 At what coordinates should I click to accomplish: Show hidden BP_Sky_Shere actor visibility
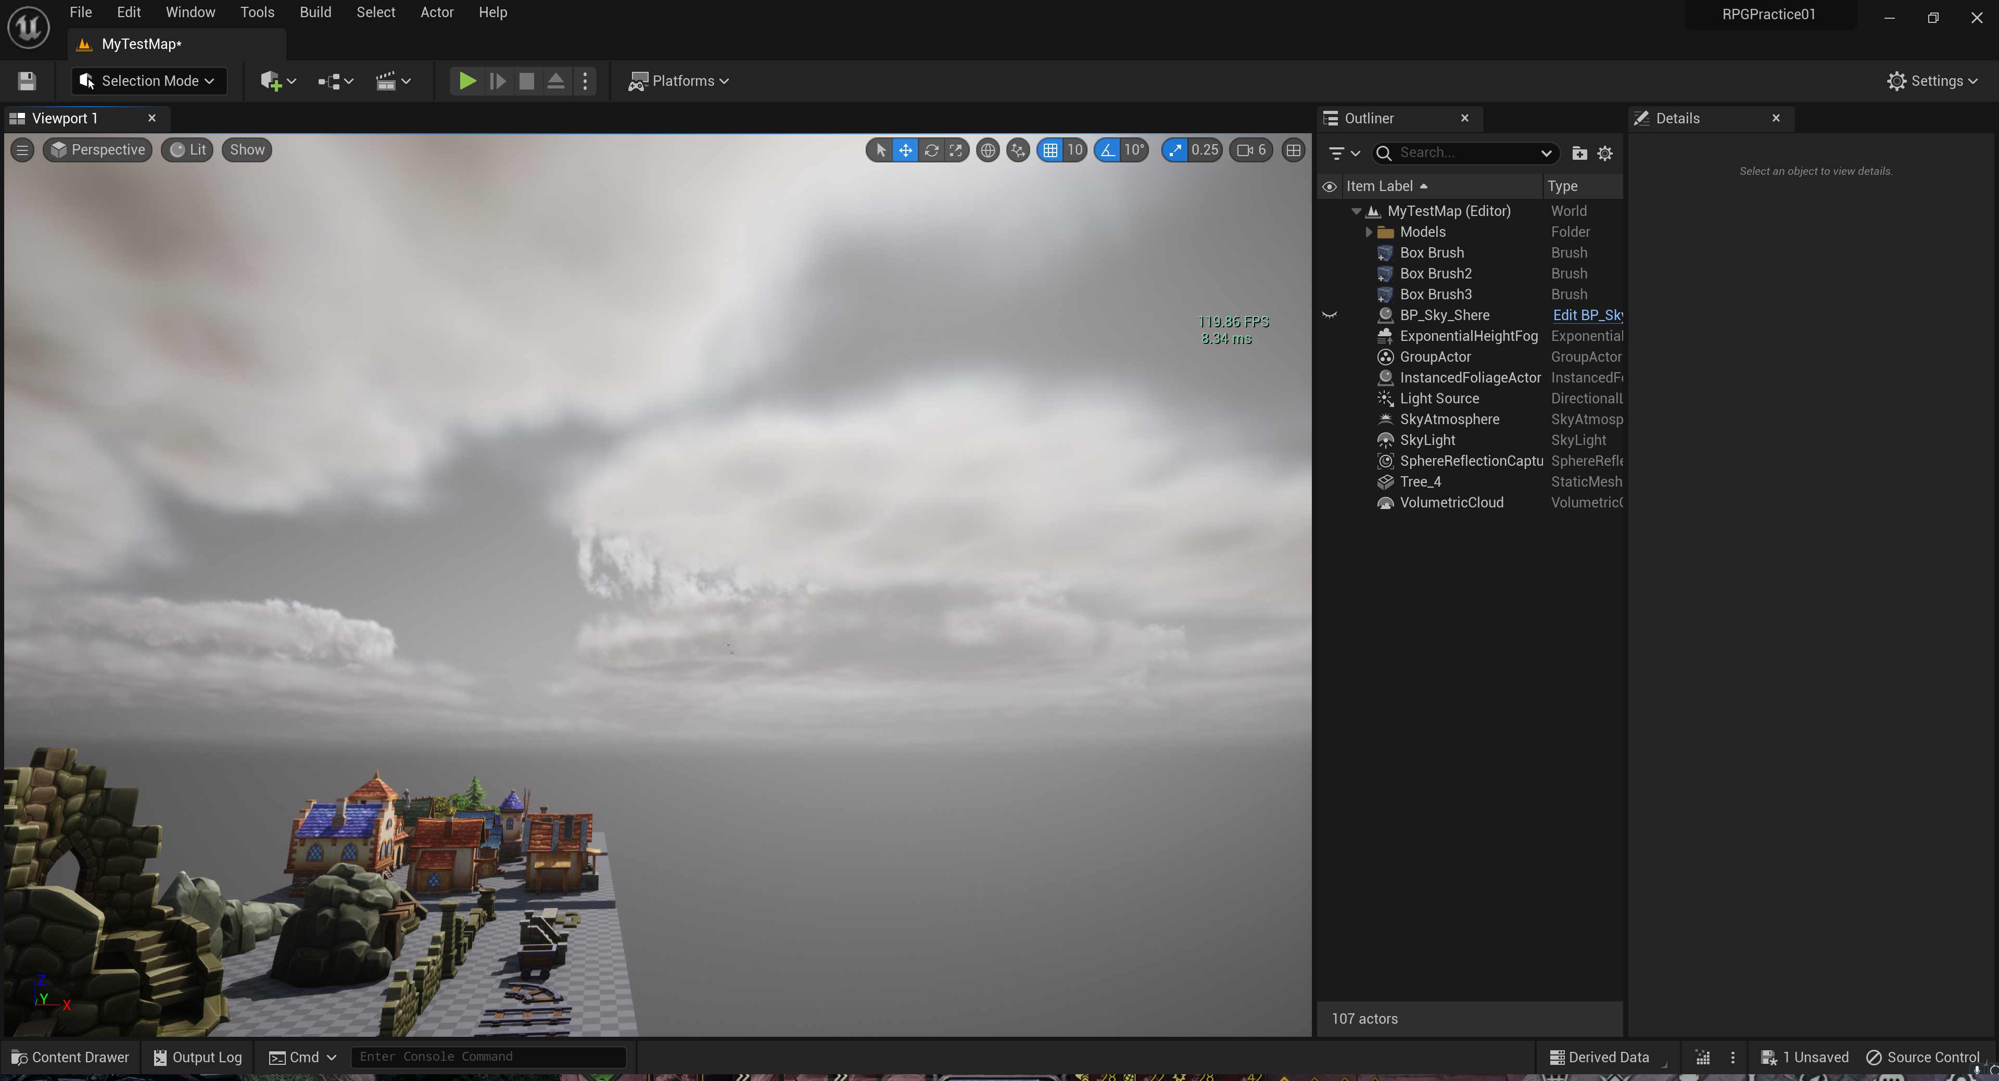pos(1330,315)
